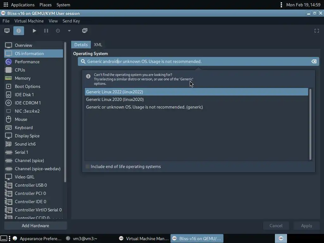Select Controller PCI 0
Viewport: 324px width, 243px height.
pos(34,193)
